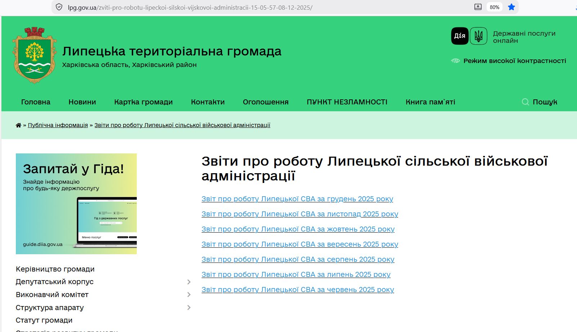Open ПУНКТ НЕЗЛАМНОСТІ menu item
Image resolution: width=577 pixels, height=332 pixels.
pos(347,102)
